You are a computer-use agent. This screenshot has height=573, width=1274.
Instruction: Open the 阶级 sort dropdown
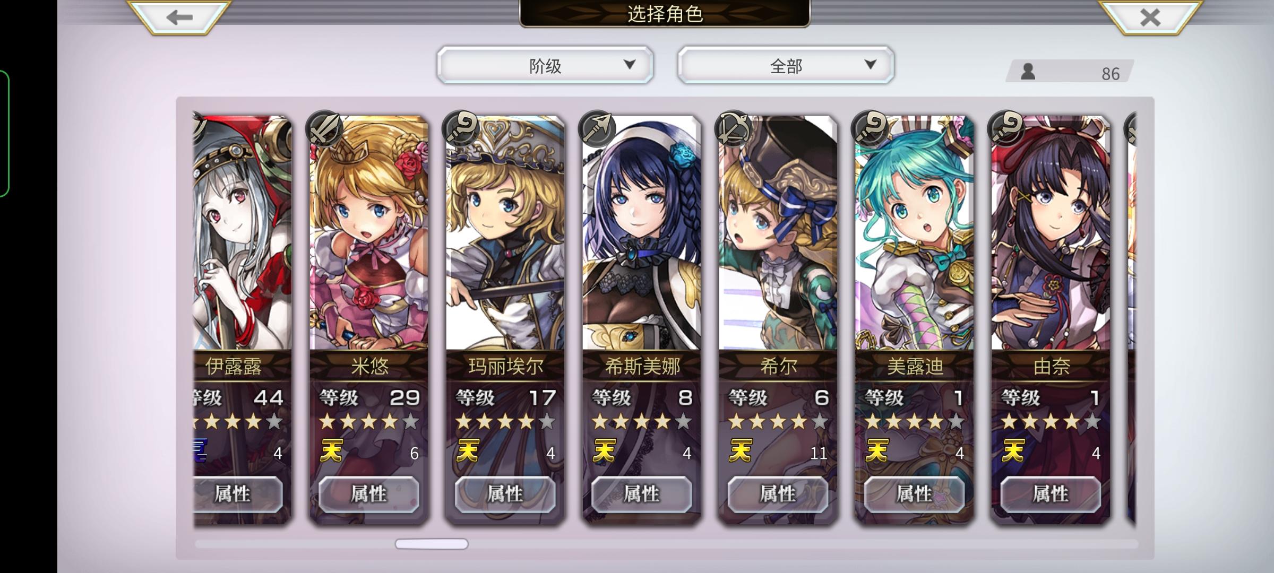545,65
